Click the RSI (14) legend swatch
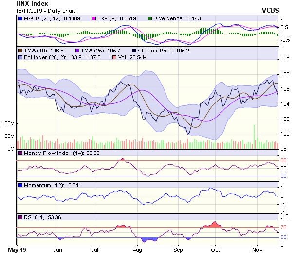The image size is (293, 255). [x=20, y=217]
